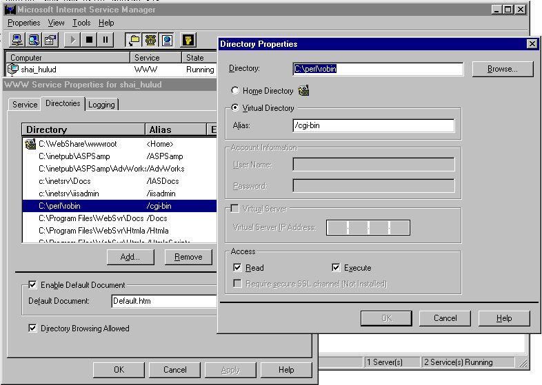Click the Pause Service toolbar icon

point(106,40)
